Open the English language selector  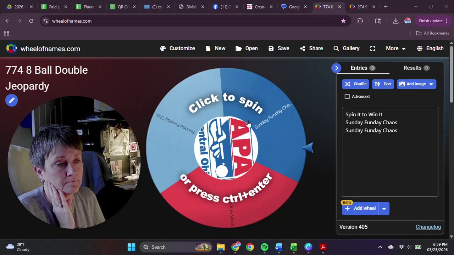pyautogui.click(x=430, y=49)
